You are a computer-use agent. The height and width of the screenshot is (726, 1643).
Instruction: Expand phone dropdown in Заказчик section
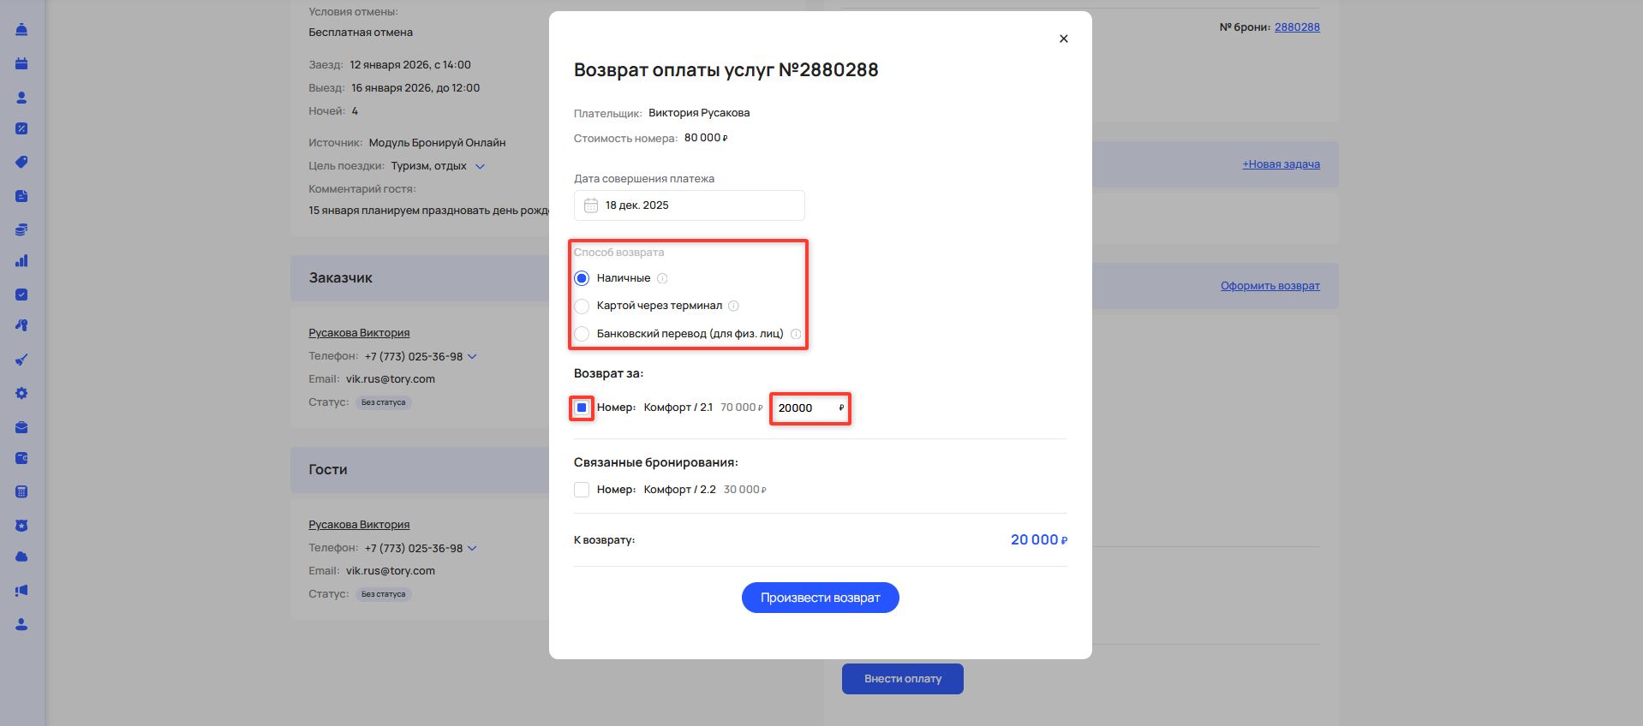472,356
